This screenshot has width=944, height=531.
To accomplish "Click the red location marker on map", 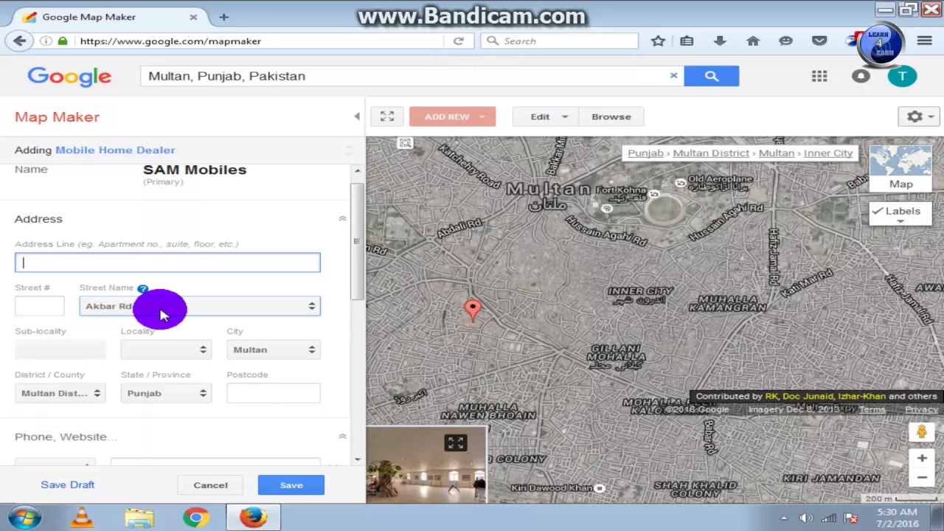I will tap(473, 310).
